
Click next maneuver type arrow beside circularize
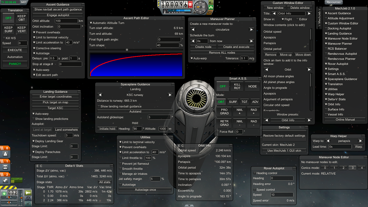pos(251,30)
